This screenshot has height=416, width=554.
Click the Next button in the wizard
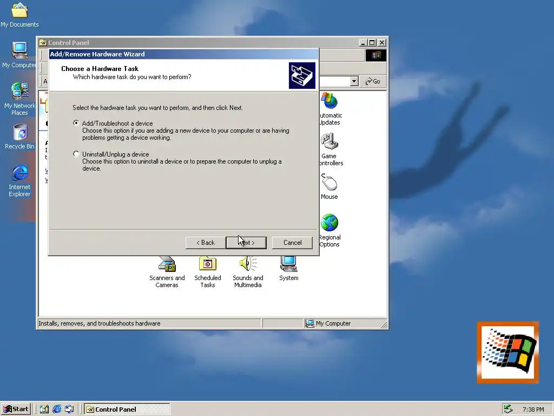(246, 243)
